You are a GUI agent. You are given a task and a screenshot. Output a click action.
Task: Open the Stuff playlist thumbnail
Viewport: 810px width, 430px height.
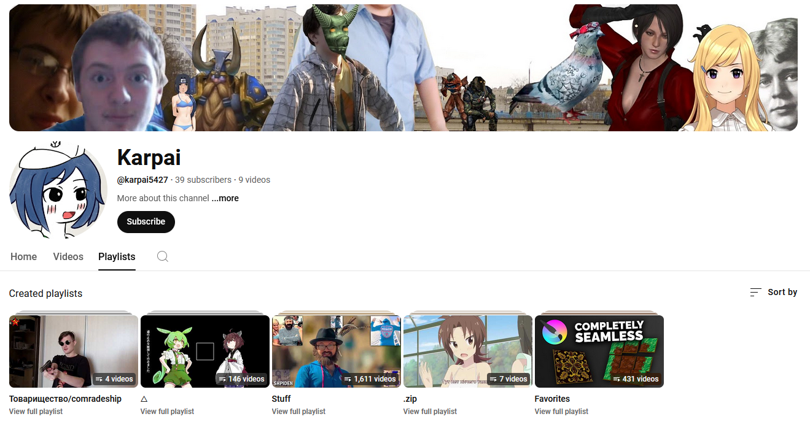tap(336, 351)
